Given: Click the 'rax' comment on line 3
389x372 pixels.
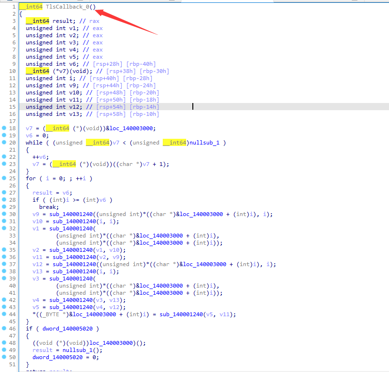Looking at the screenshot, I should [x=95, y=21].
